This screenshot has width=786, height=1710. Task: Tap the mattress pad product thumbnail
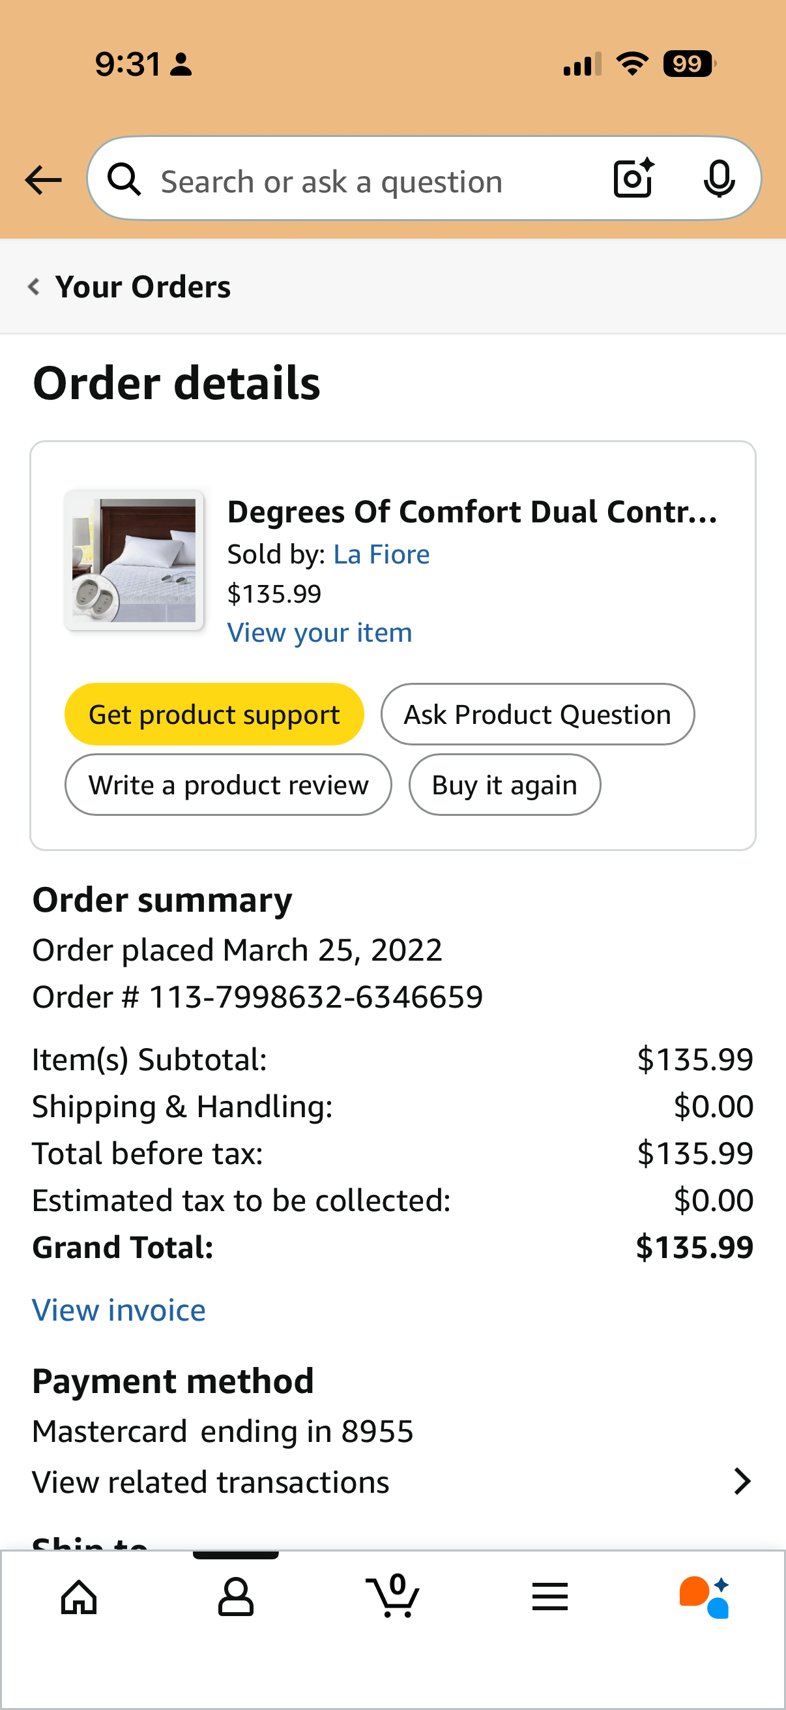[134, 560]
